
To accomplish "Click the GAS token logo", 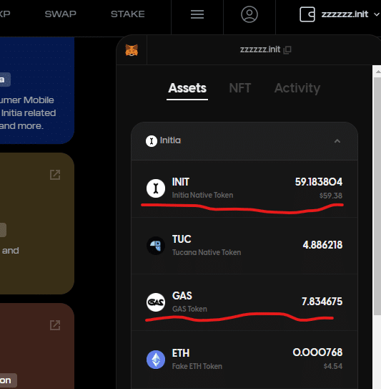I will (156, 302).
